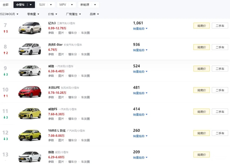Open 图片 link for 焕驰
230x167 pixels.
coord(61,162)
